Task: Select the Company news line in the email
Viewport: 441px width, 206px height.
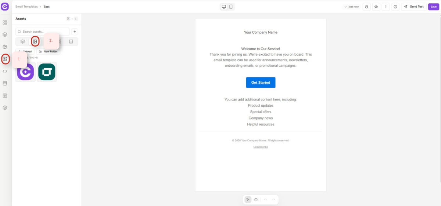Action: (261, 118)
